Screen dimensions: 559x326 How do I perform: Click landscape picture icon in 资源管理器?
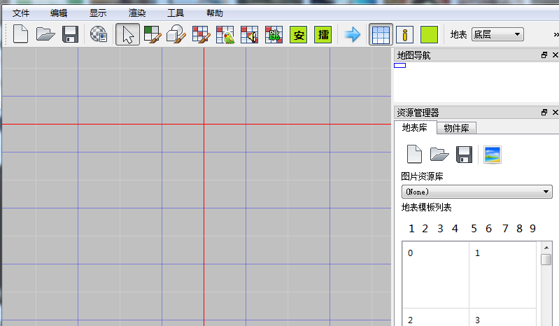click(x=493, y=155)
